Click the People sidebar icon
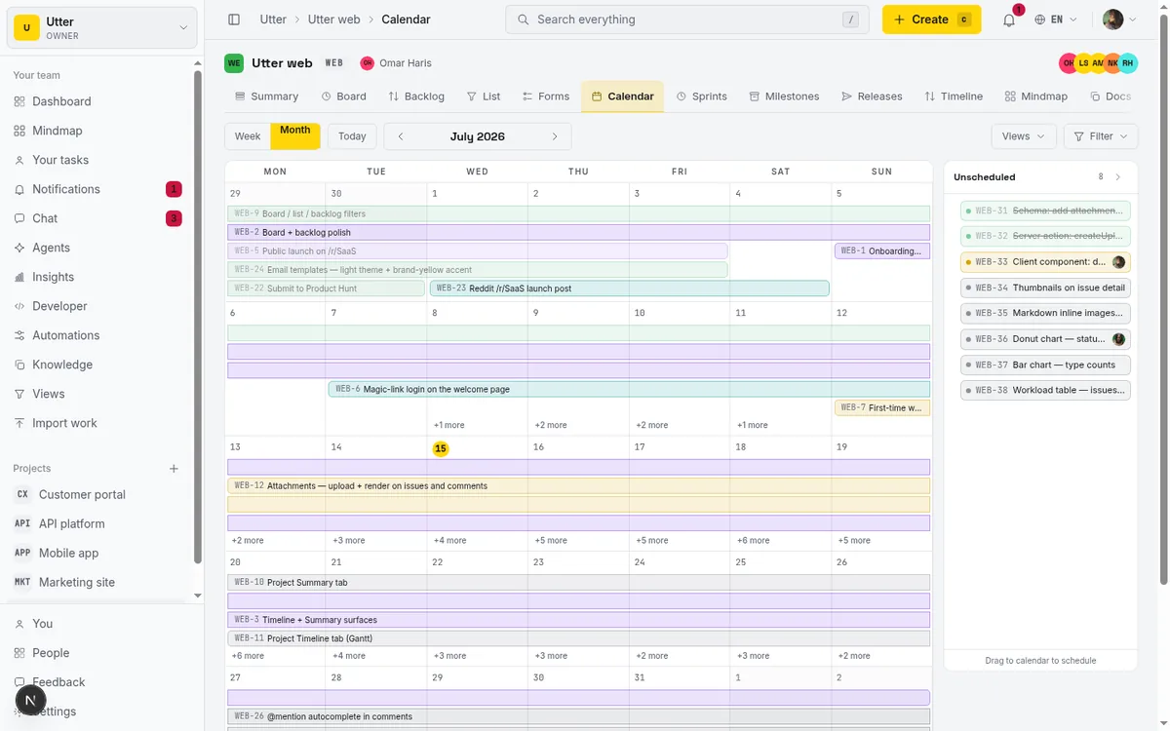1170x731 pixels. [19, 653]
